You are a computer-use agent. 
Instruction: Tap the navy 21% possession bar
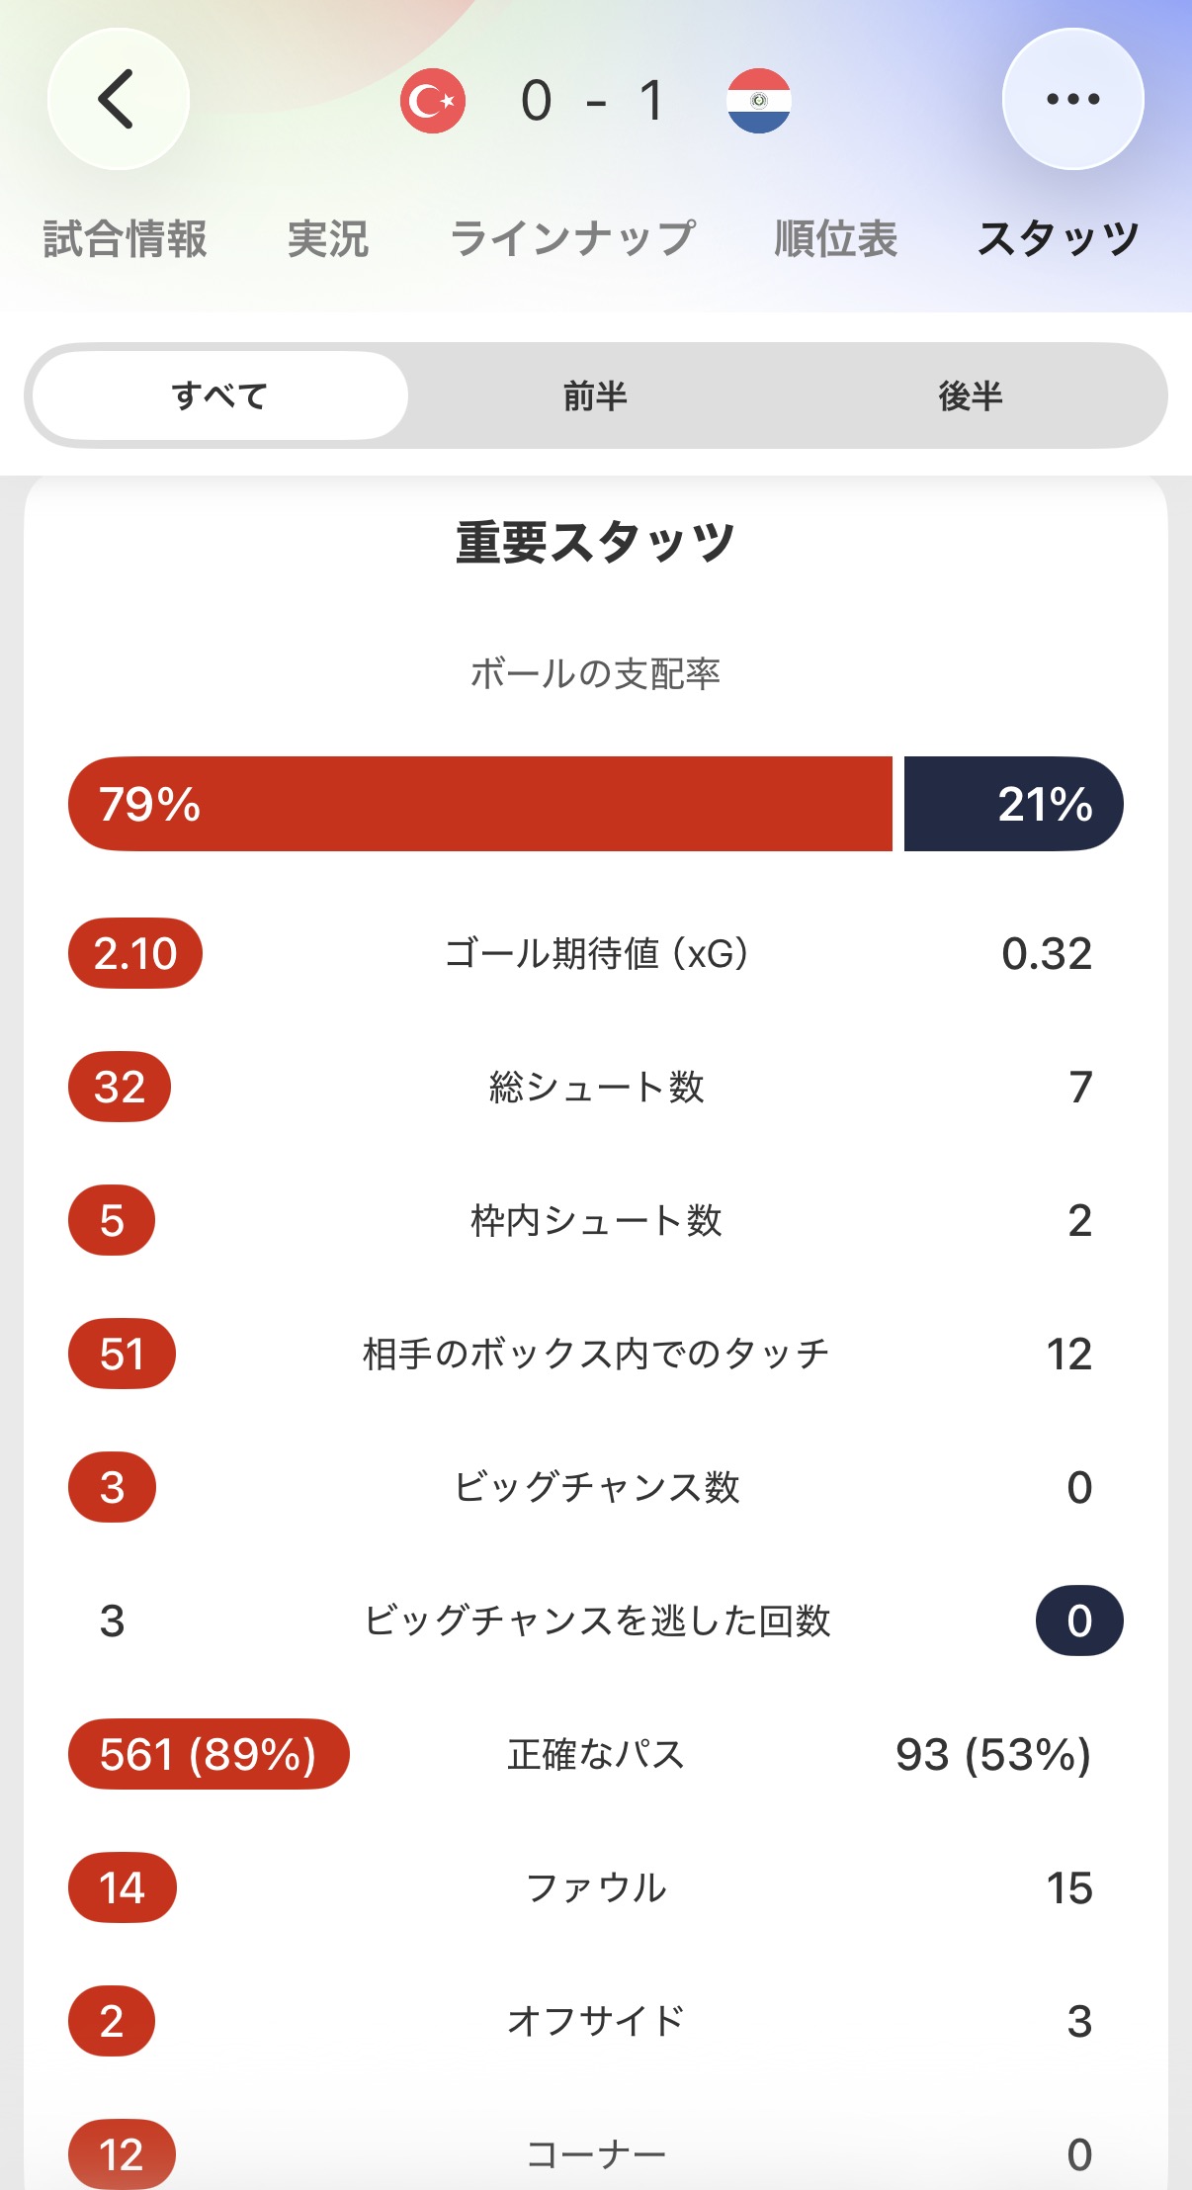[x=1014, y=804]
